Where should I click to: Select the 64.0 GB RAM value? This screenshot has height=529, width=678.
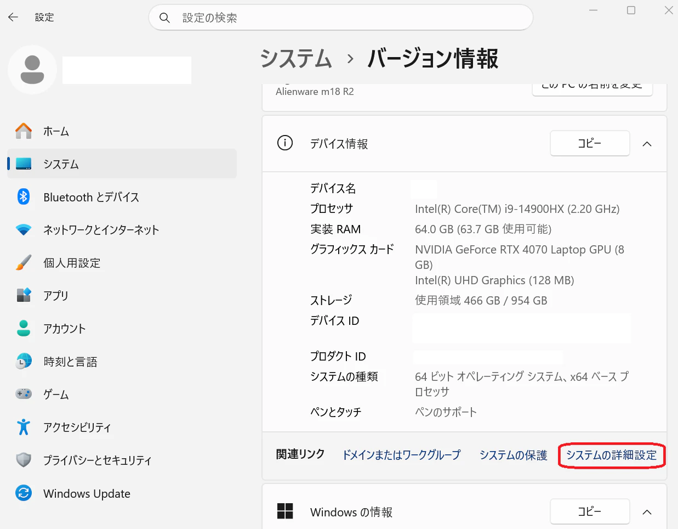[483, 229]
